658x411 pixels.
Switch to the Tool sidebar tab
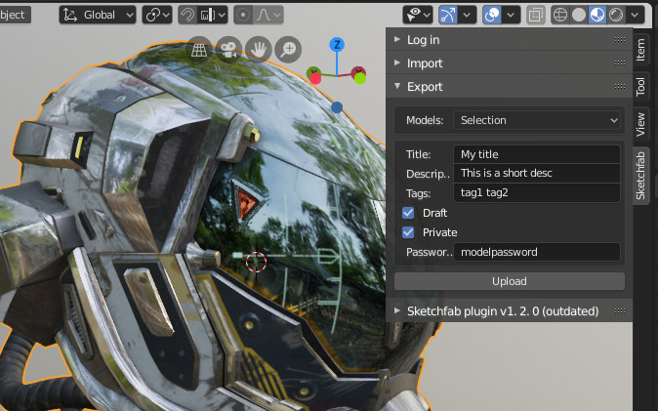click(x=641, y=86)
